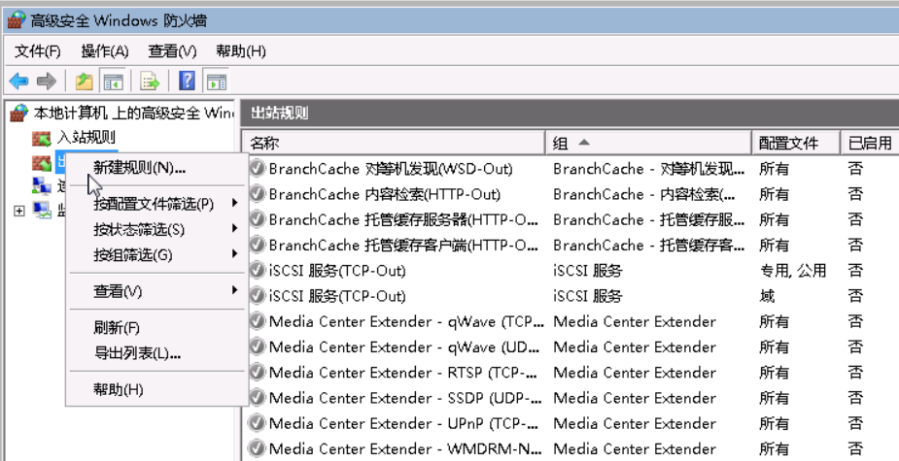Select Media Center Extender - RTSP (TCP-... rule
The image size is (899, 461).
[404, 373]
